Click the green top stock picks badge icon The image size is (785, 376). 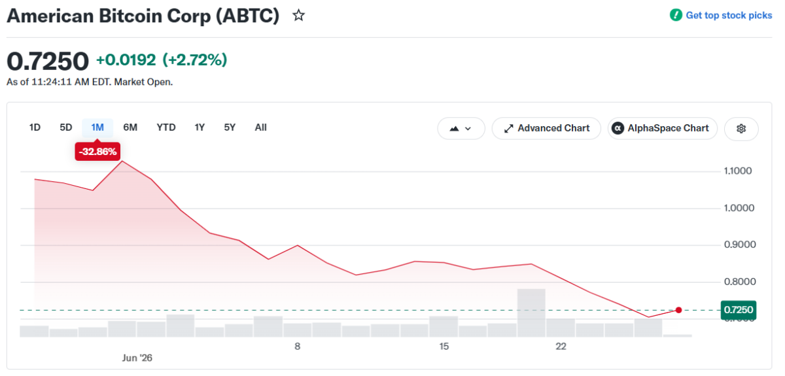click(676, 15)
